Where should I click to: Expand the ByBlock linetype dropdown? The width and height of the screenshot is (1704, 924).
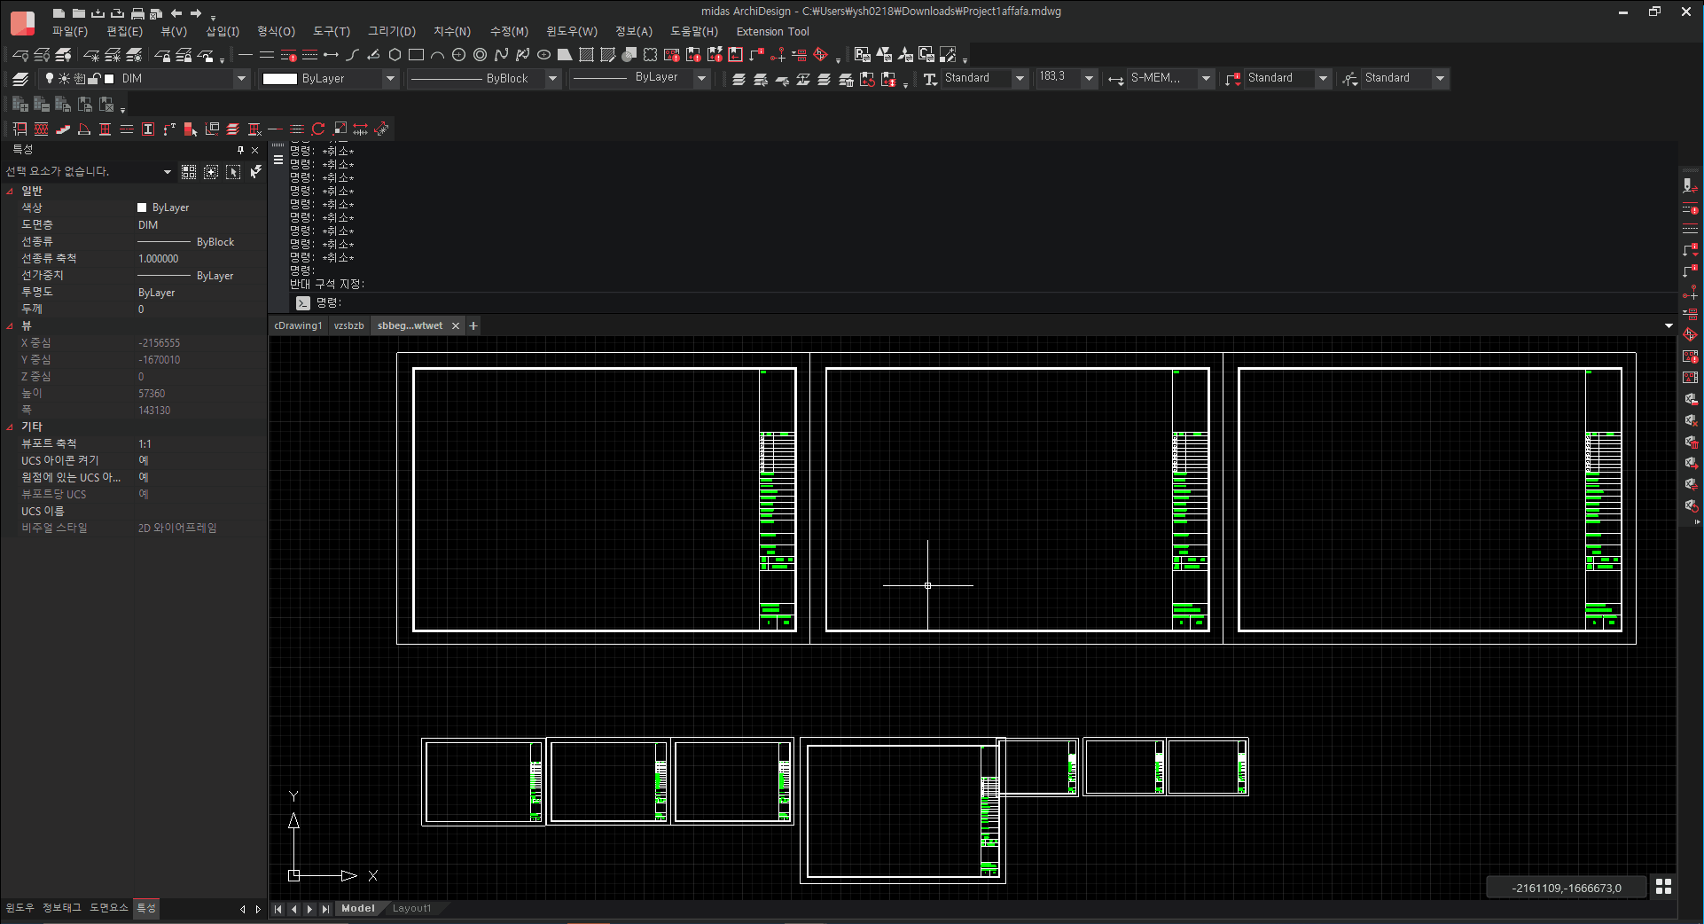(552, 79)
